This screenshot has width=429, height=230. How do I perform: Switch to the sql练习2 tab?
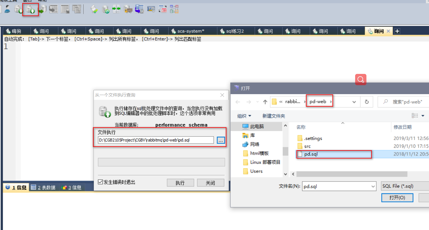(x=236, y=31)
